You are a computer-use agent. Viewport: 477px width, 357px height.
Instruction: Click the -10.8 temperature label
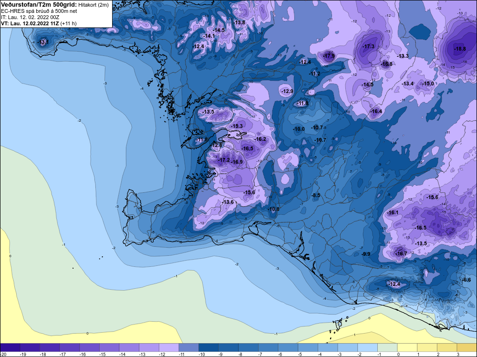pyautogui.click(x=273, y=209)
